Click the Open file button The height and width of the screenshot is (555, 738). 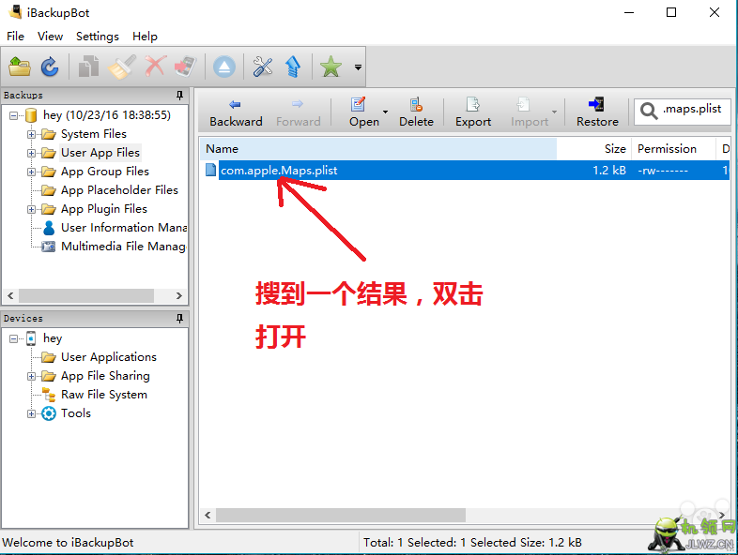point(363,113)
